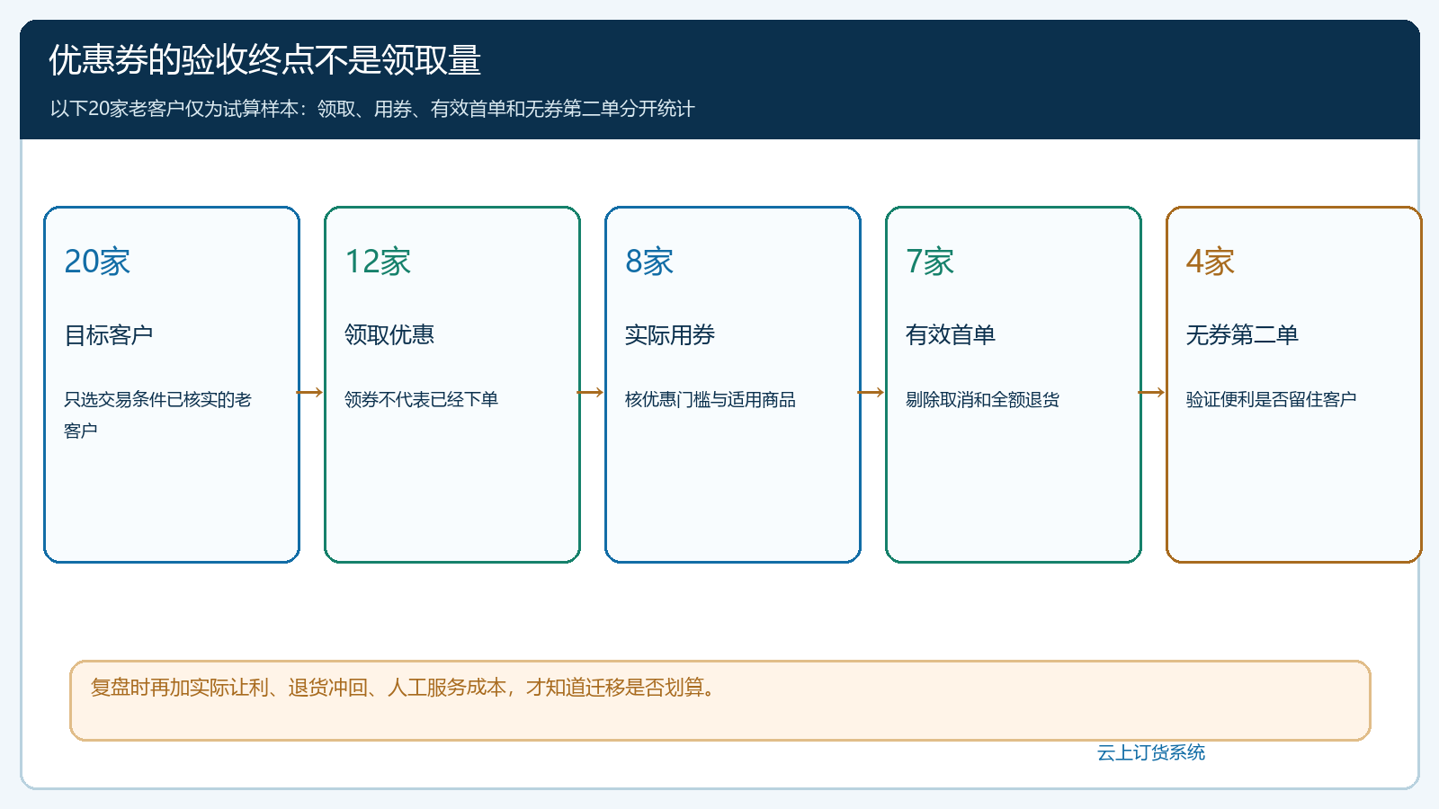This screenshot has height=809, width=1439.
Task: Click the title 优惠券的验收终点不是领取量
Action: click(x=265, y=60)
